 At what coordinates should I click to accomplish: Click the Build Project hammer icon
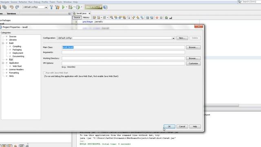[51, 7]
